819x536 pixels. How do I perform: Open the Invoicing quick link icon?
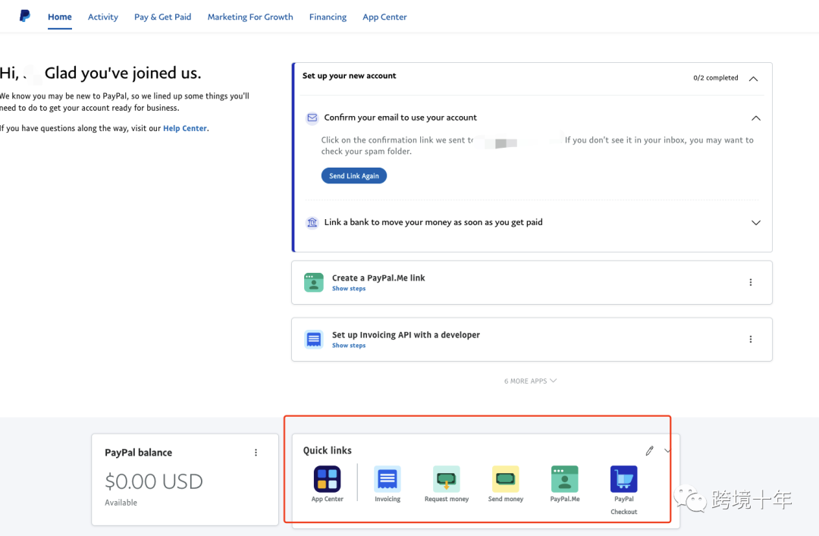tap(387, 479)
